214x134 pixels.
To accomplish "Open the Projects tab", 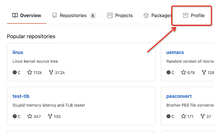I will [120, 15].
